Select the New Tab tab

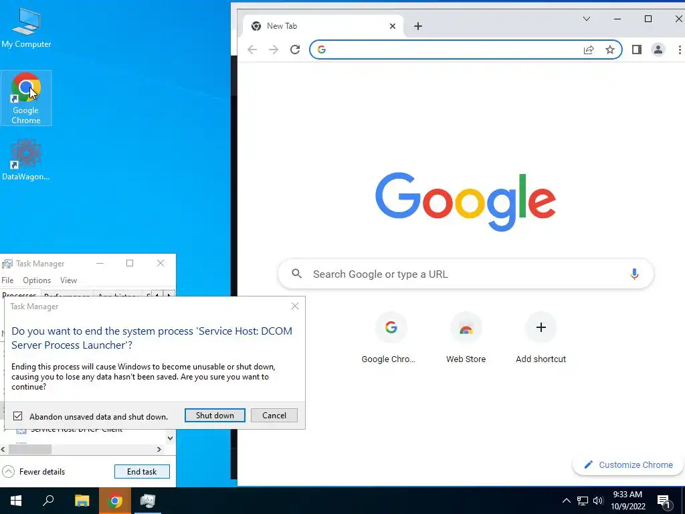[x=324, y=26]
